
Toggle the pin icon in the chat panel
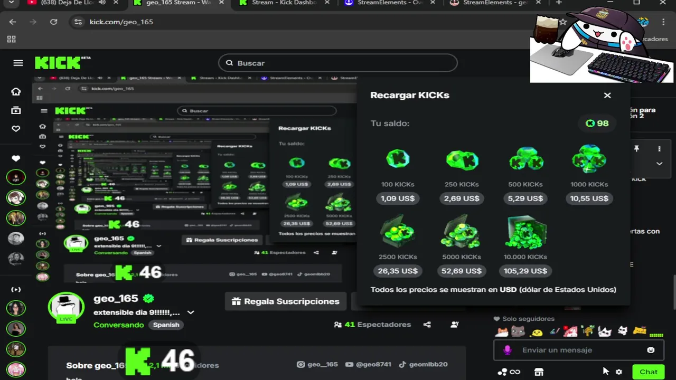tap(636, 149)
